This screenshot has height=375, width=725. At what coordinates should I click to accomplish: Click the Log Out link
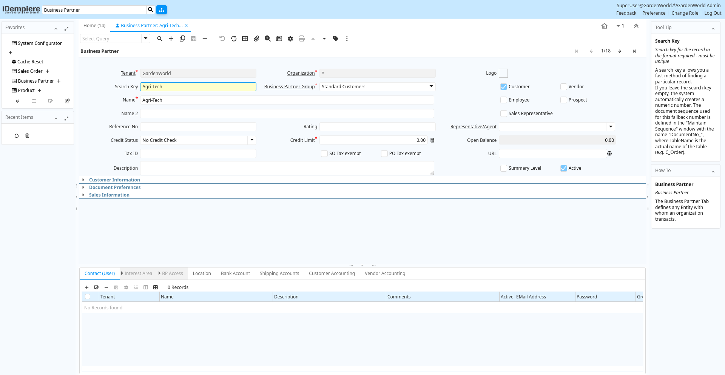pos(713,13)
